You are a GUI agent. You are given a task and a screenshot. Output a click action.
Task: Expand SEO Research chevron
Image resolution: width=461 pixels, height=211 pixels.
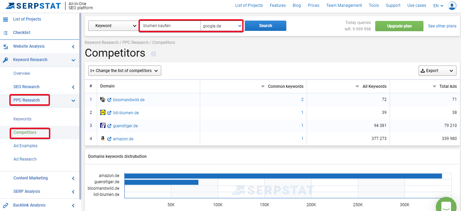pos(73,87)
